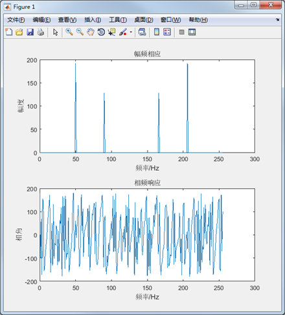
Task: Click the New Figure toolbar icon
Action: tap(9, 32)
